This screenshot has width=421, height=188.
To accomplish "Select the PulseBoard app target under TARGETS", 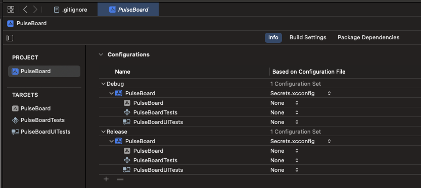I will 31,108.
